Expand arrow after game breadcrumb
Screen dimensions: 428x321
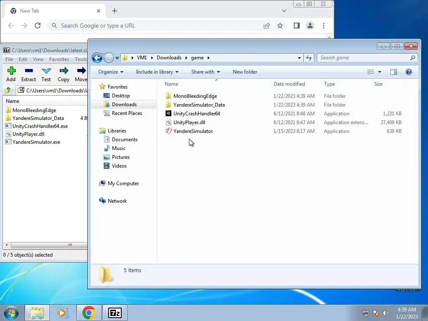[x=208, y=58]
